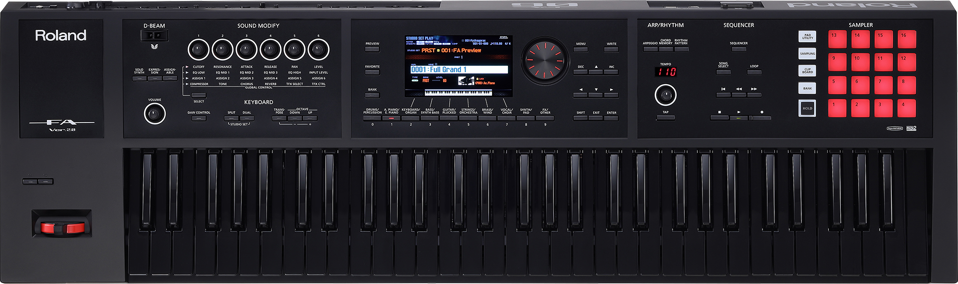Open the SONG SELECT list
958x284 pixels.
[x=723, y=72]
